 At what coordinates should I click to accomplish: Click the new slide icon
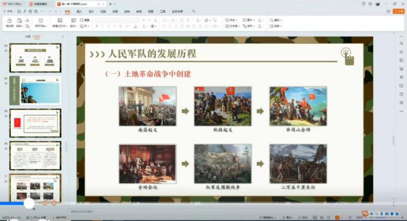(60, 20)
